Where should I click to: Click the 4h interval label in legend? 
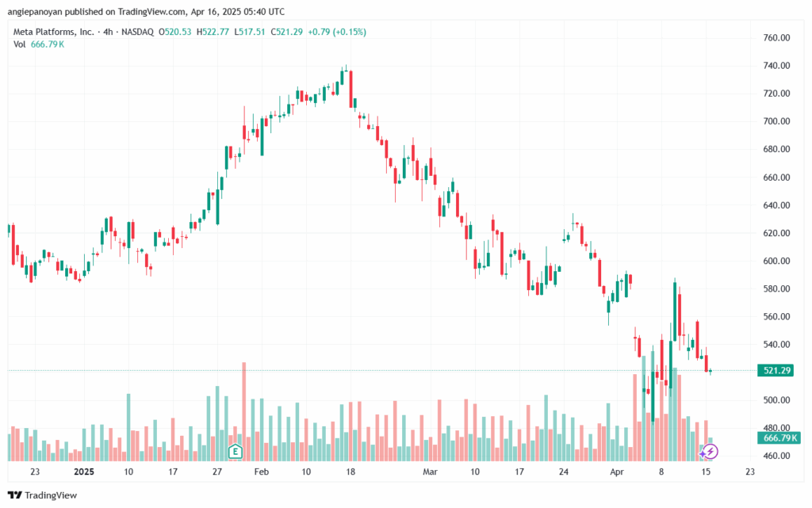pos(108,32)
